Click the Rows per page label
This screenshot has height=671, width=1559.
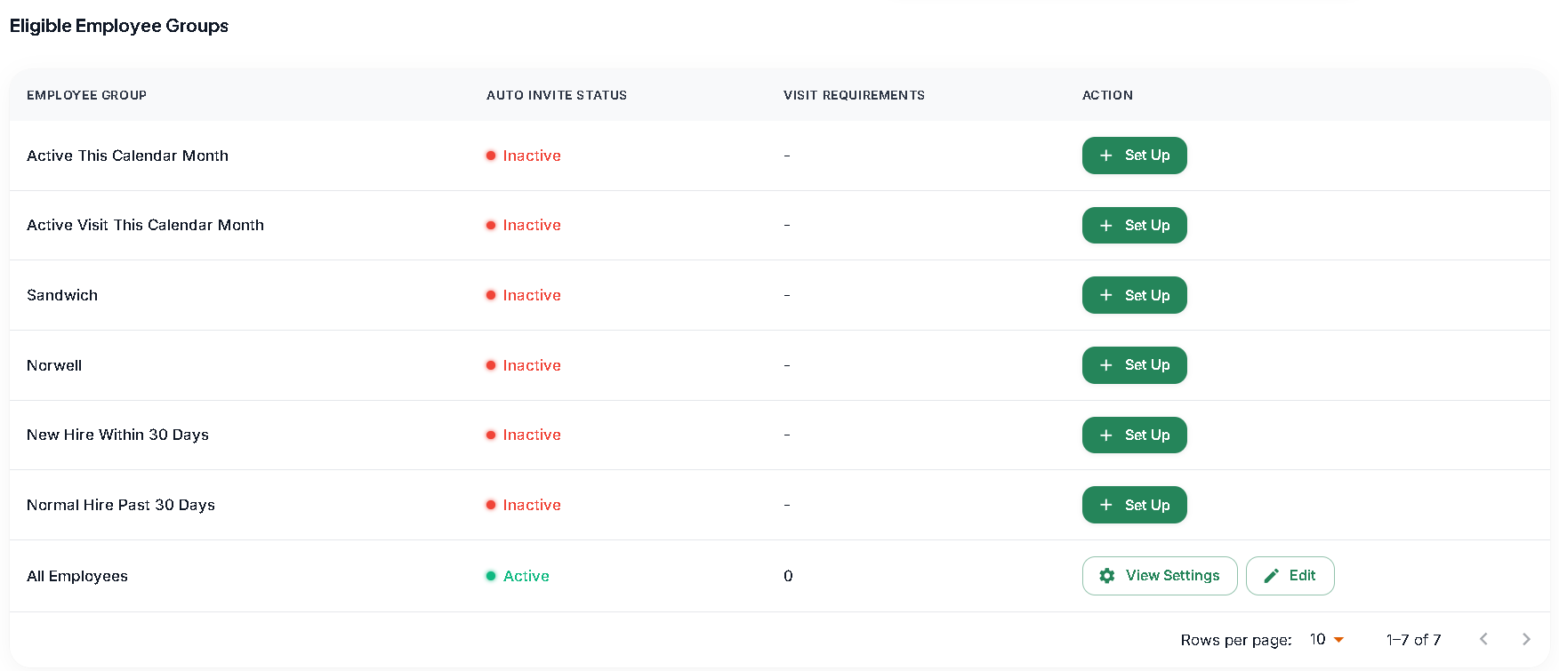pos(1236,640)
